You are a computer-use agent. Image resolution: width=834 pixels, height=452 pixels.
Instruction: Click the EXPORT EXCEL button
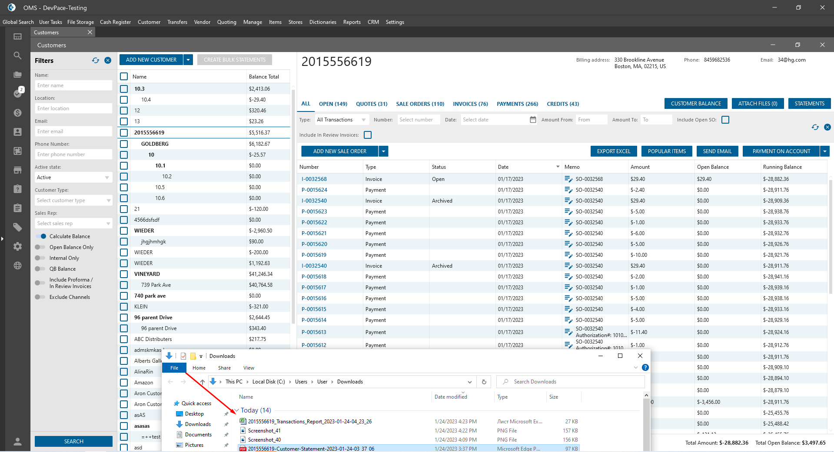[x=613, y=151]
